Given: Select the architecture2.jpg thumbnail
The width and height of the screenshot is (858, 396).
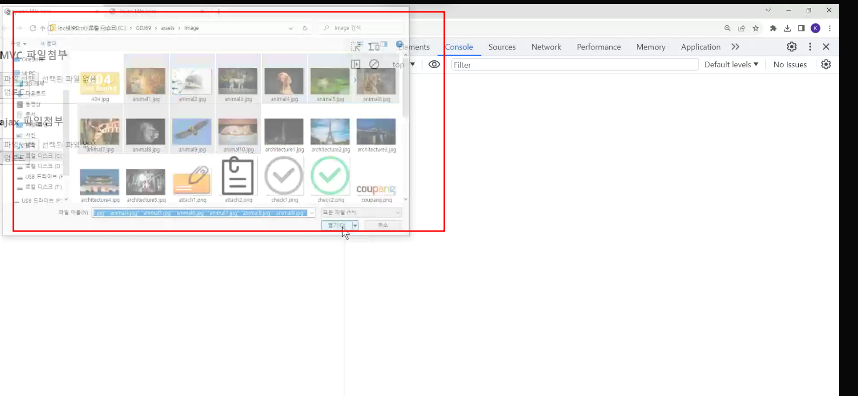Looking at the screenshot, I should [x=330, y=132].
